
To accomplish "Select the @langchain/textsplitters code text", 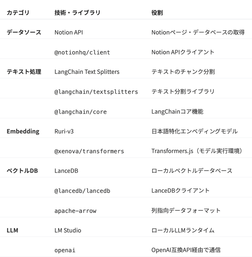I will point(96,92).
